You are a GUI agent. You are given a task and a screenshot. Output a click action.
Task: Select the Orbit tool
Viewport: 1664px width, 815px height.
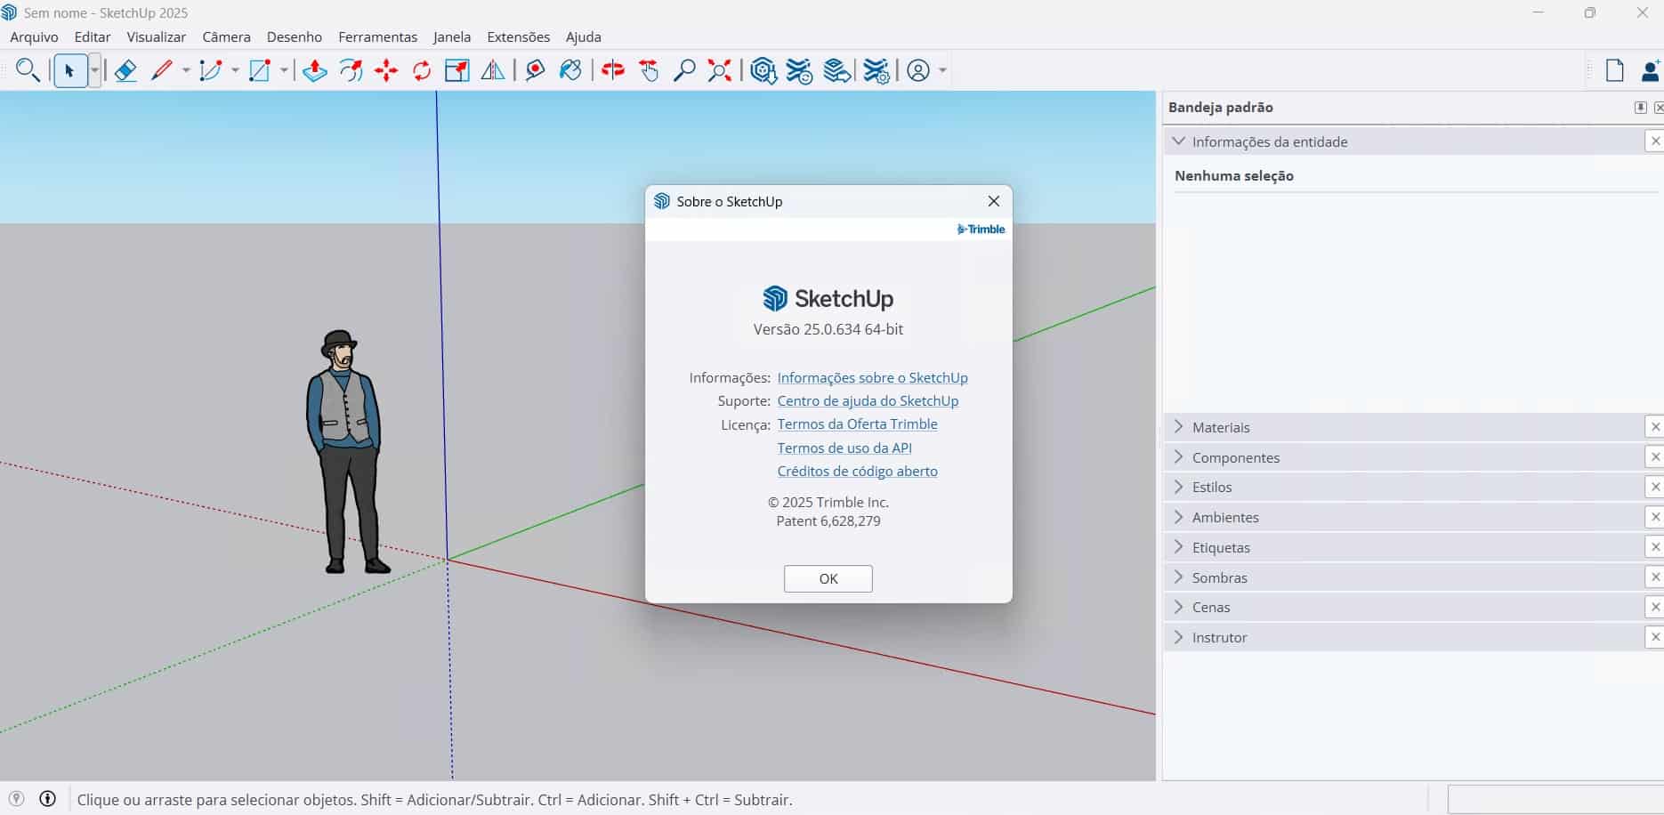(x=613, y=70)
